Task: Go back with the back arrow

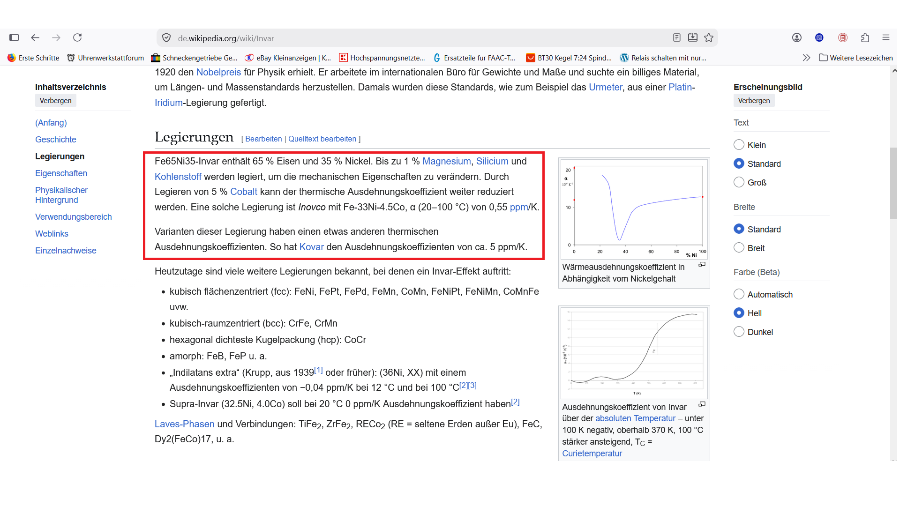Action: click(x=35, y=37)
